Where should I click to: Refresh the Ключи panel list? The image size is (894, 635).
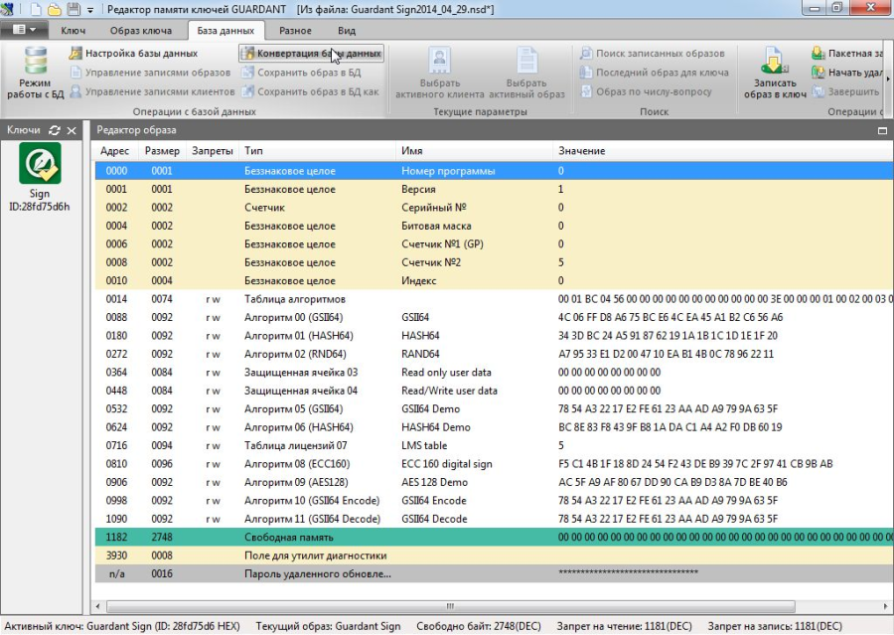tap(54, 130)
